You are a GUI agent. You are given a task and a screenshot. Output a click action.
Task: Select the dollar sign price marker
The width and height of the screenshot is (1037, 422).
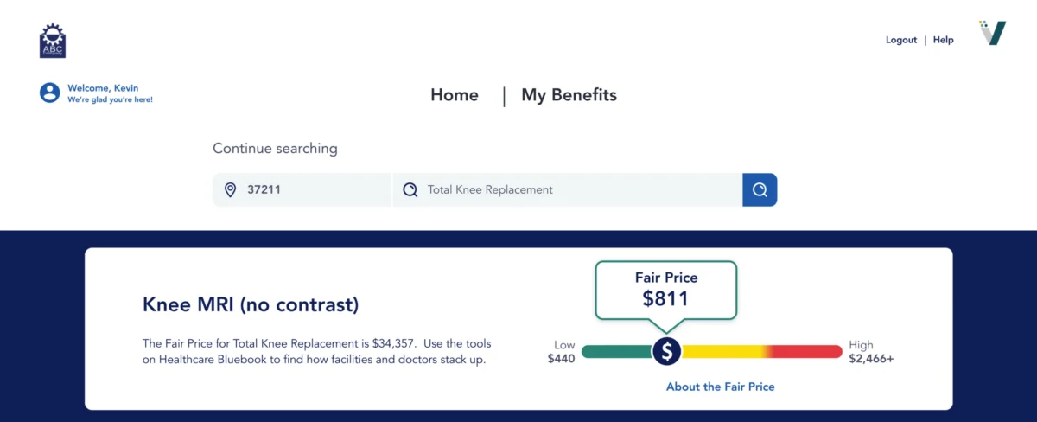point(667,351)
